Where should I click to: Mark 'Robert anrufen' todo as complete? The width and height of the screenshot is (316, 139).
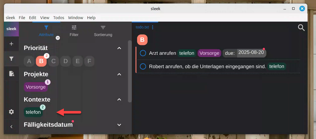click(x=143, y=66)
